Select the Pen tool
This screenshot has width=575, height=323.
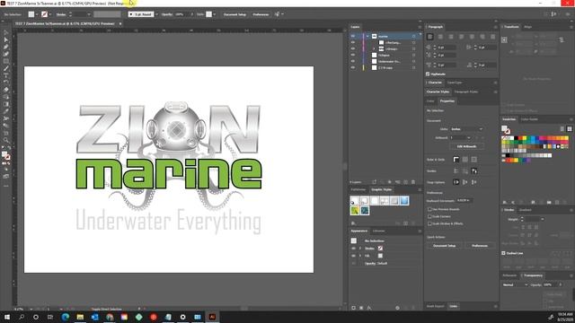(6, 47)
